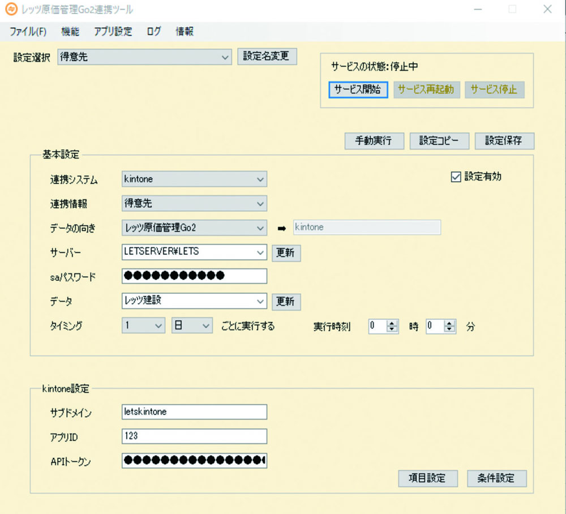Click the ごとに実行する label
This screenshot has height=514, width=566.
[x=248, y=326]
